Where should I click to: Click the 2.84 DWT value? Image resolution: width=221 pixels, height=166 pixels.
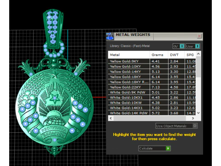pyautogui.click(x=174, y=61)
